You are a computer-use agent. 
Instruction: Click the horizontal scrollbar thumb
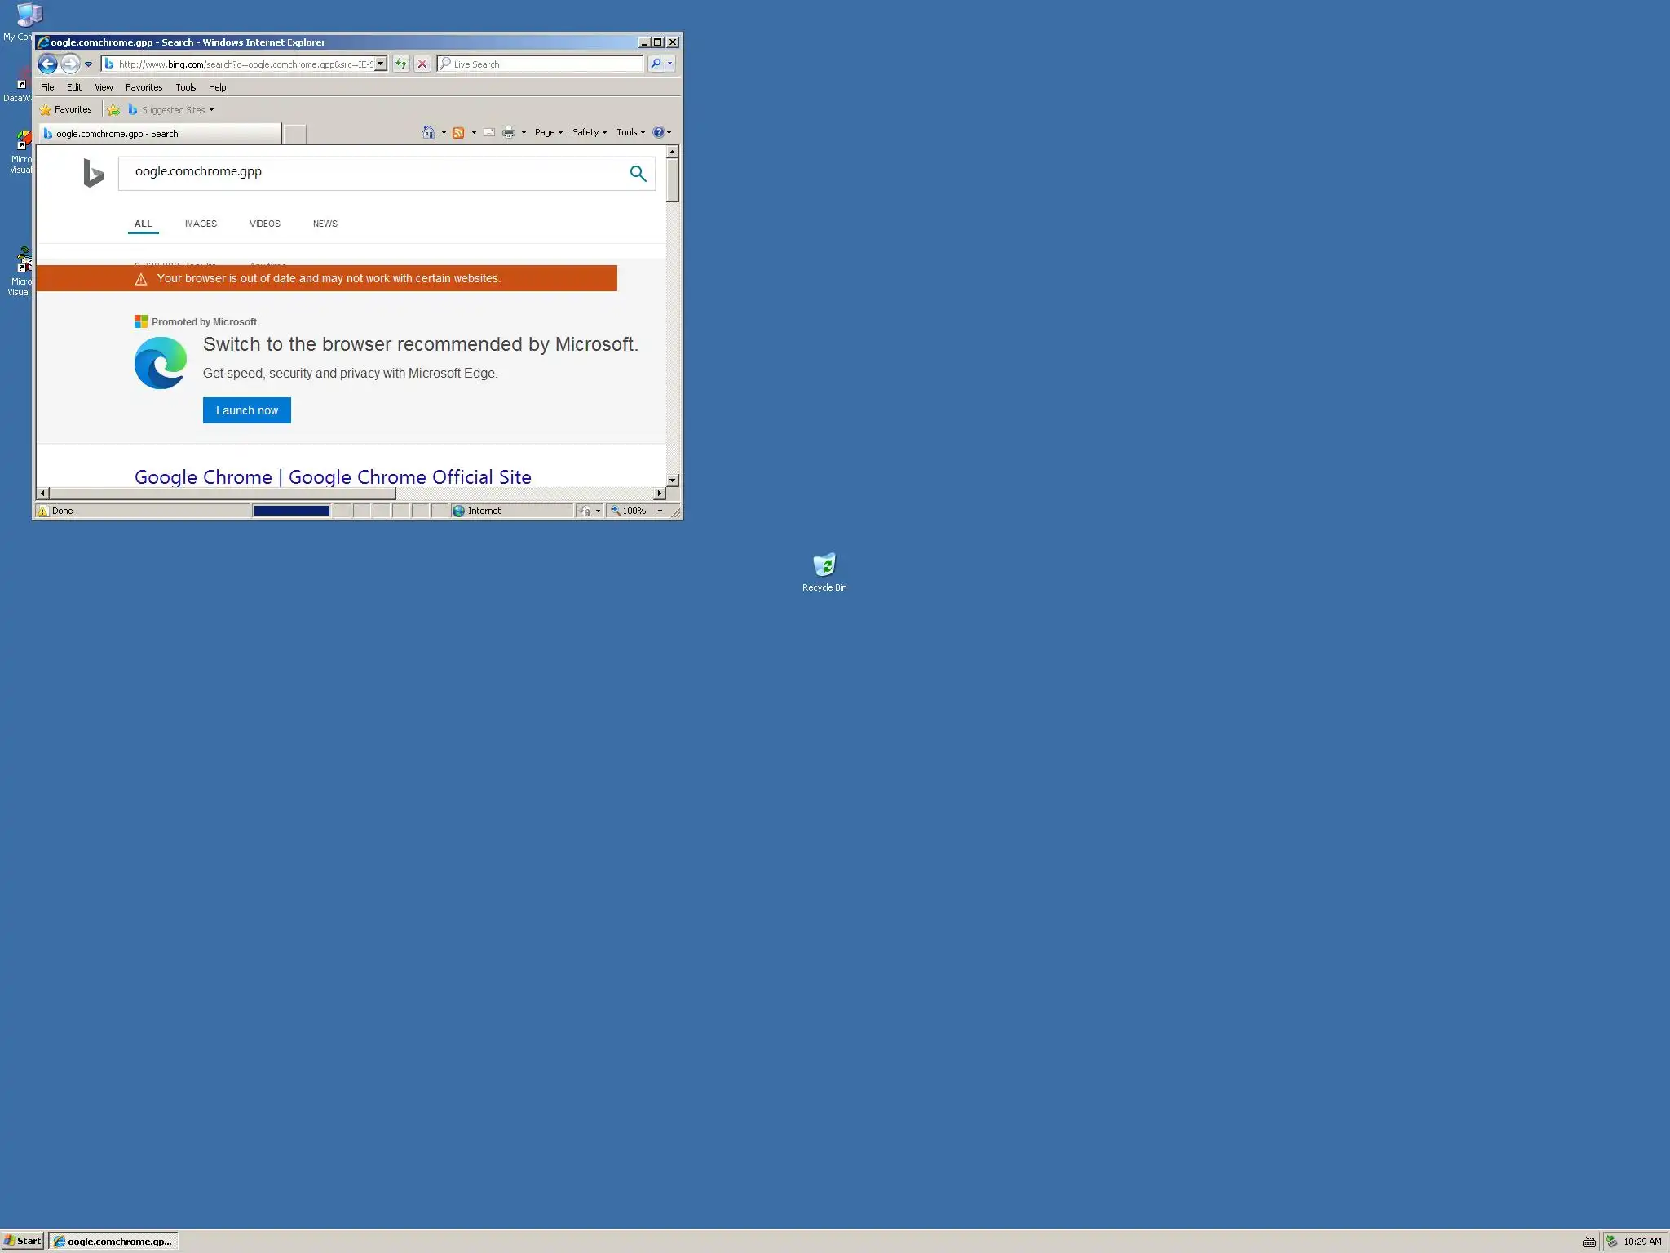coord(222,494)
